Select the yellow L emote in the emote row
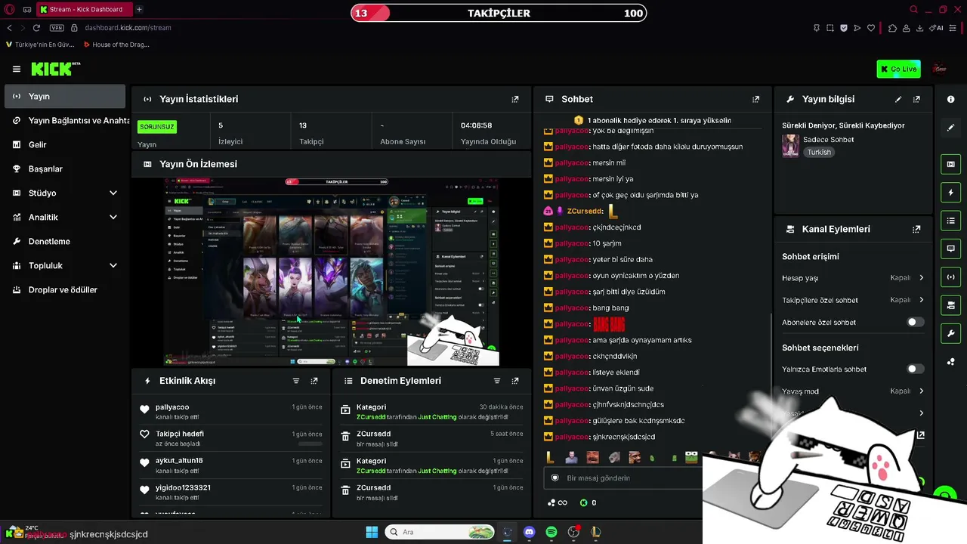 click(x=550, y=457)
